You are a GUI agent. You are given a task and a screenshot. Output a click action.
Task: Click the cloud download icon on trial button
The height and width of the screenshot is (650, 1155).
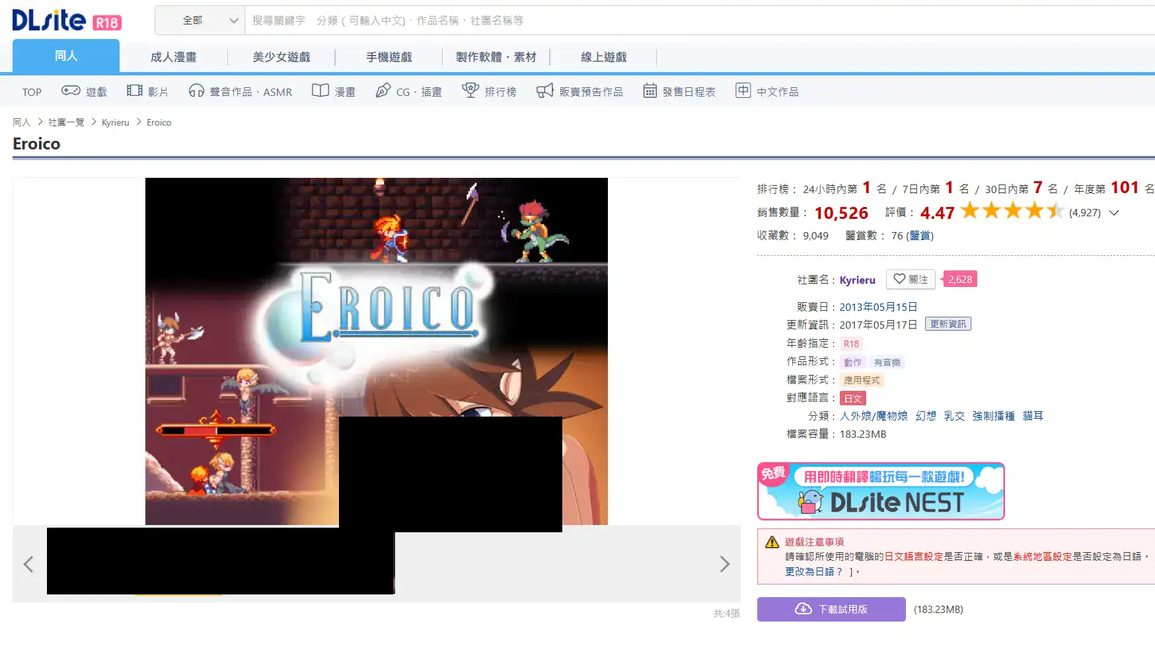[x=803, y=609]
